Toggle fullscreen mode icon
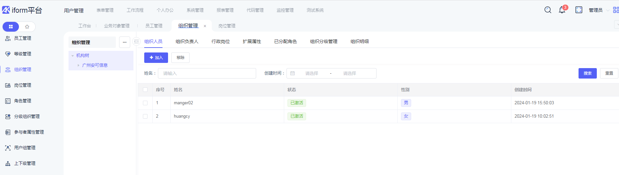Viewport: 619px width, 175px height. (x=579, y=10)
